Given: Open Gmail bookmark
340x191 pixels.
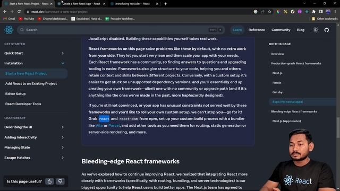Looking at the screenshot, I should click(x=10, y=19).
